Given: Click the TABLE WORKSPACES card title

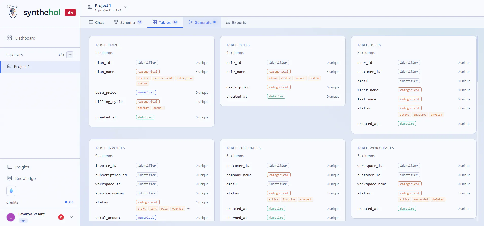Looking at the screenshot, I should tap(376, 148).
